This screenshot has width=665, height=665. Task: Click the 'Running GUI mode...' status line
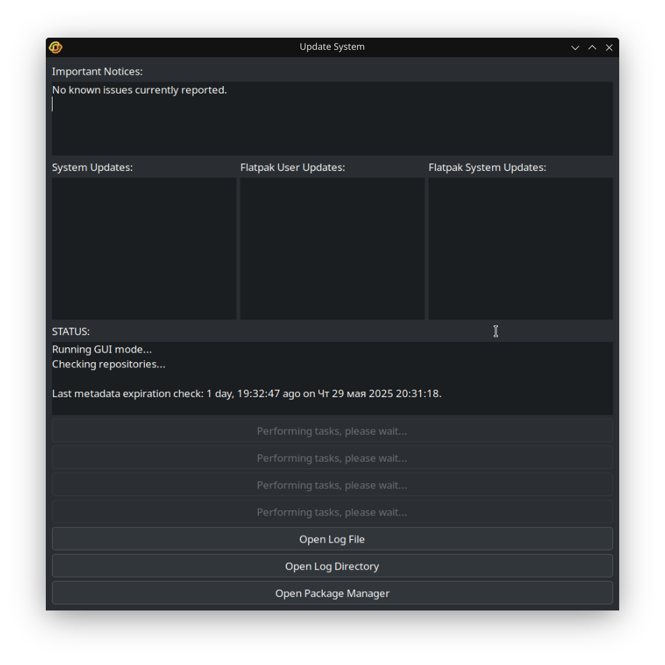[102, 349]
